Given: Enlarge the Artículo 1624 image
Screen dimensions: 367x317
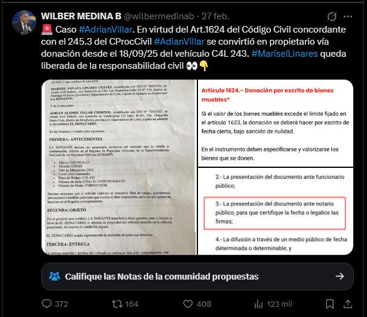Looking at the screenshot, I should 275,123.
